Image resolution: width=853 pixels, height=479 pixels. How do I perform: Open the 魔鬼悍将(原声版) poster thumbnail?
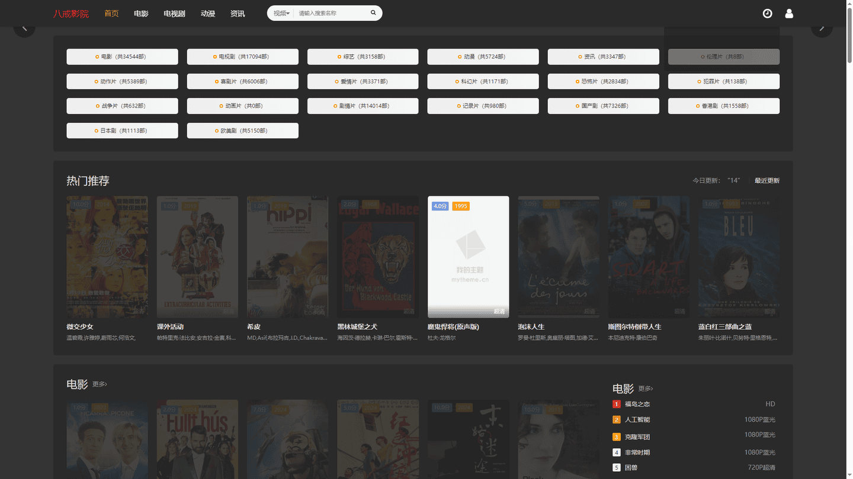point(468,257)
